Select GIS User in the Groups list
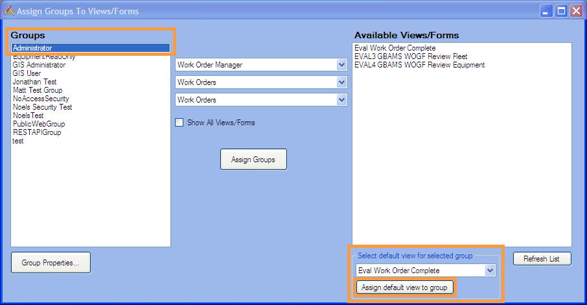 (27, 73)
